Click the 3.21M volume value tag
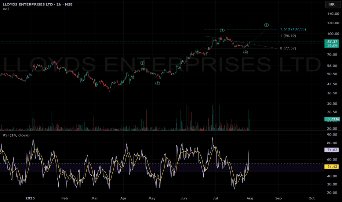 coord(332,119)
